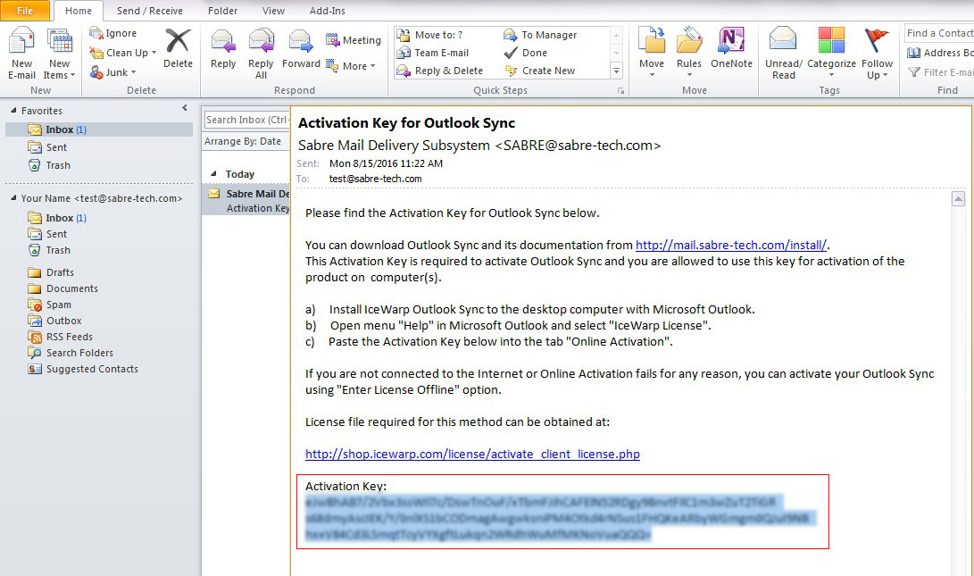Viewport: 974px width, 576px height.
Task: Open the Filter E-mail menu
Action: point(940,72)
